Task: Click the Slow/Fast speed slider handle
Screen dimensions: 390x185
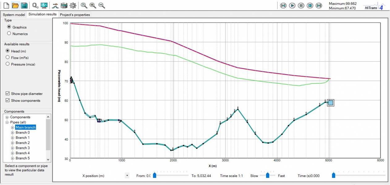Action: tap(268, 175)
